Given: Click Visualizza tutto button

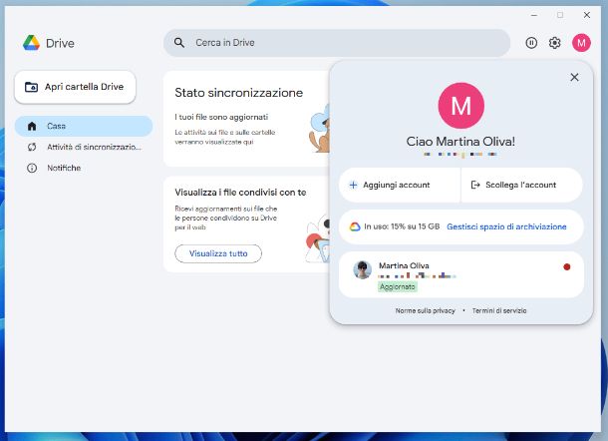Looking at the screenshot, I should pos(218,253).
